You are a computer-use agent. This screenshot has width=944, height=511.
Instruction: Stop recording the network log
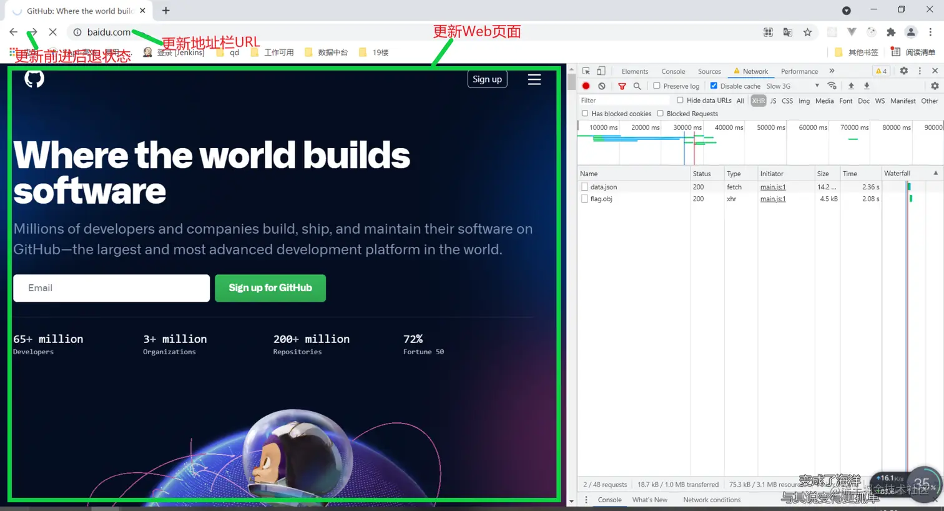point(586,86)
